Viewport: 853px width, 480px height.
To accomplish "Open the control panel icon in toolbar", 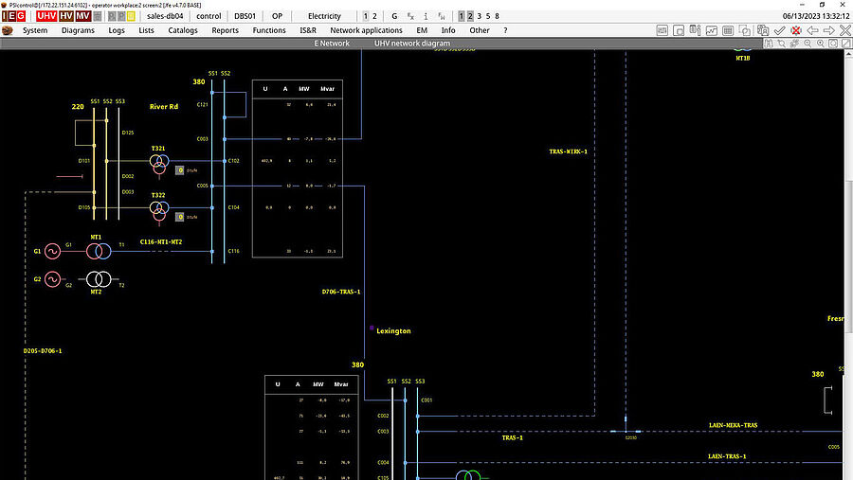I will pyautogui.click(x=662, y=30).
